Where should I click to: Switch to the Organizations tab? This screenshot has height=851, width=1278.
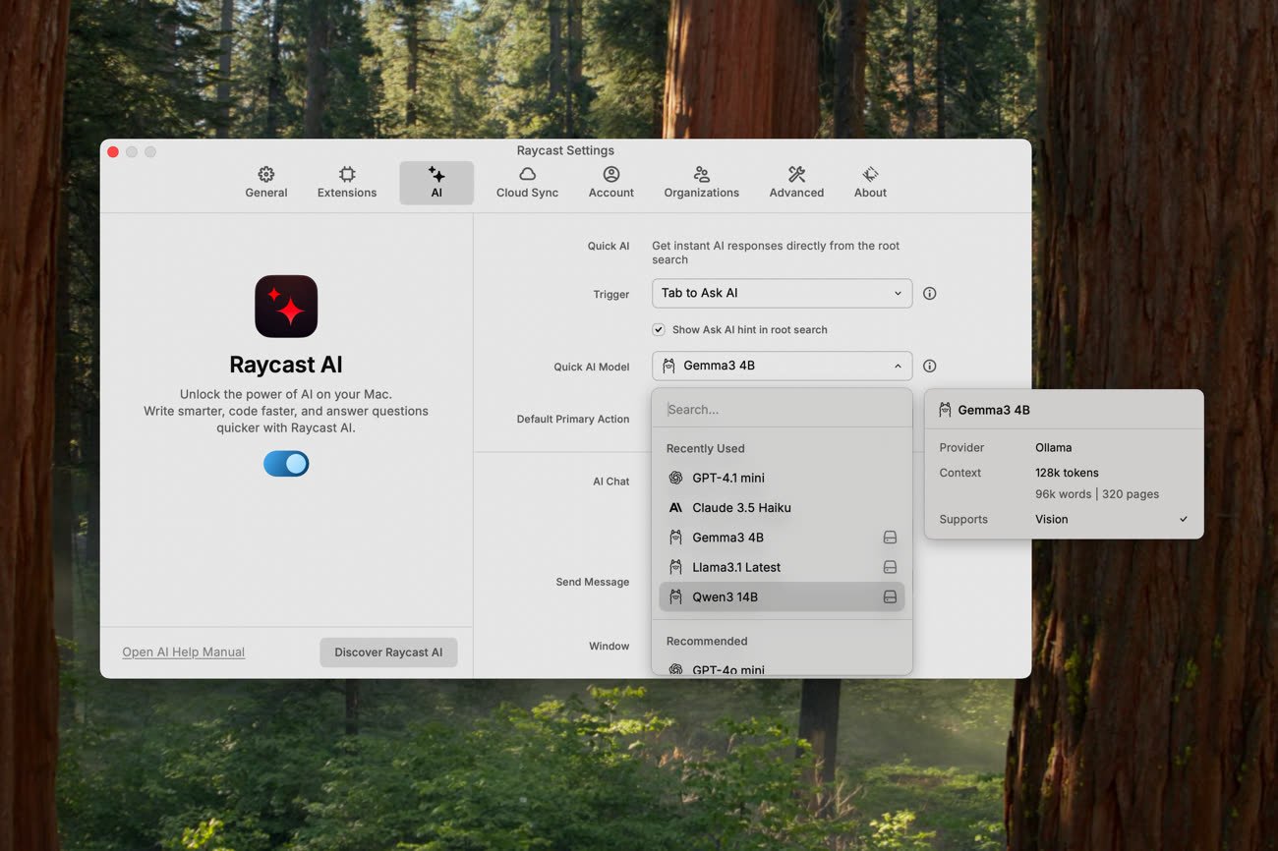pyautogui.click(x=701, y=183)
